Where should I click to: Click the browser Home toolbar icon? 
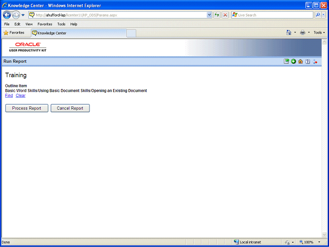click(x=289, y=32)
